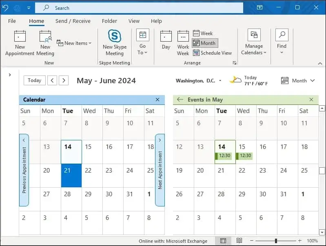Open the Help tab
Screen dimensions: 326x246
pyautogui.click(x=156, y=21)
